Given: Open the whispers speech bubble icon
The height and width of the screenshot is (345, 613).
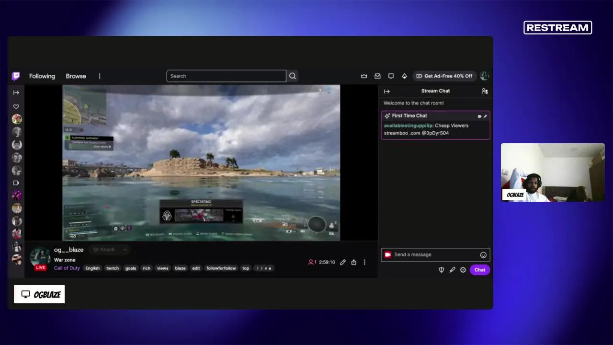Looking at the screenshot, I should [x=391, y=76].
